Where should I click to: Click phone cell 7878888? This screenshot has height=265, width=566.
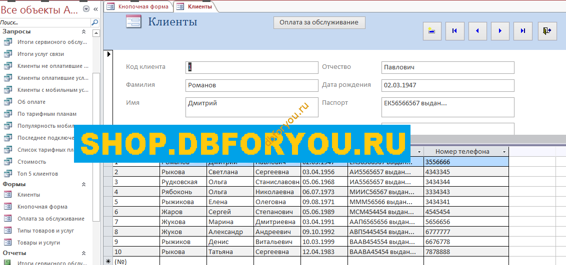pyautogui.click(x=466, y=252)
